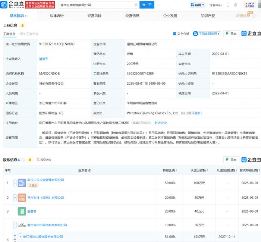Open the Qichacha logo homepage
Image resolution: width=261 pixels, height=242 pixels.
tap(12, 4)
